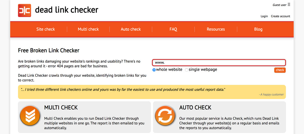This screenshot has width=304, height=134.
Task: Select the single webpage radio option
Action: tap(187, 70)
